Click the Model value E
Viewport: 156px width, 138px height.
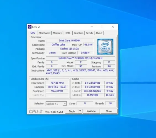tap(81, 62)
